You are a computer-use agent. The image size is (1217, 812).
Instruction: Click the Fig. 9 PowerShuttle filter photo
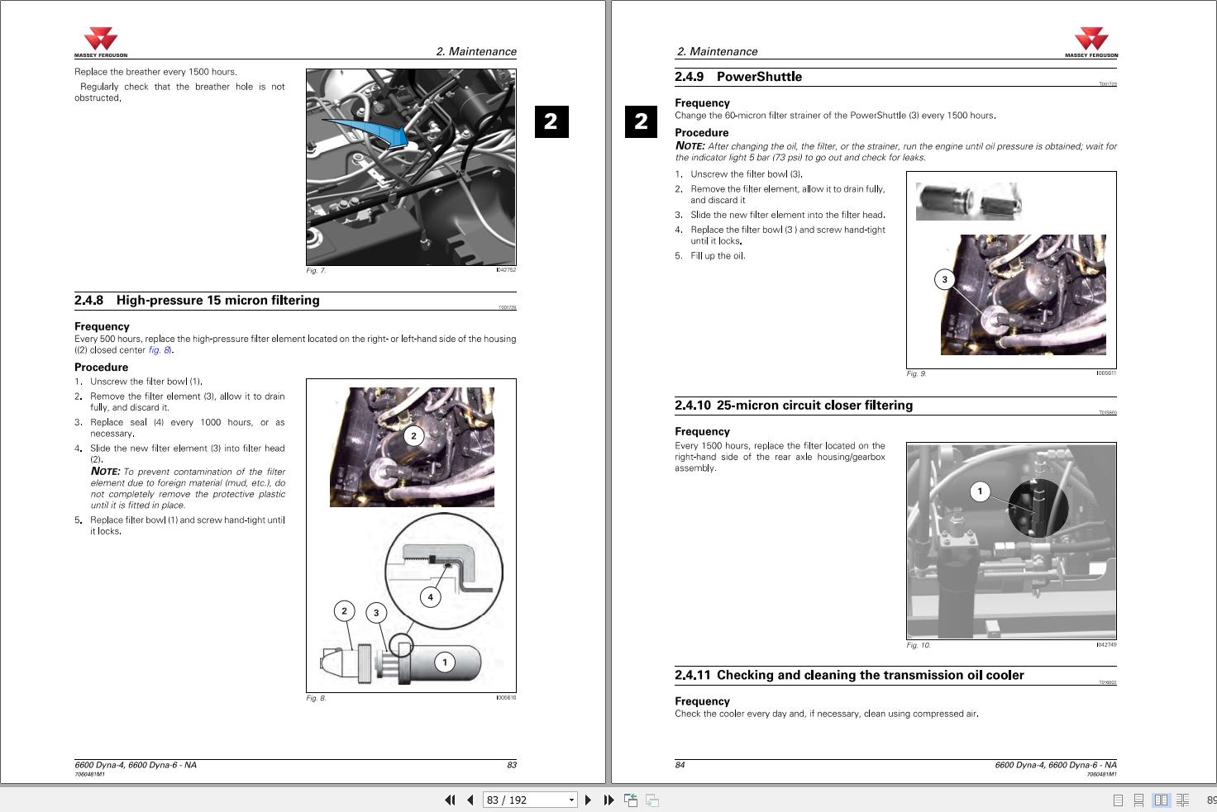click(x=1011, y=269)
